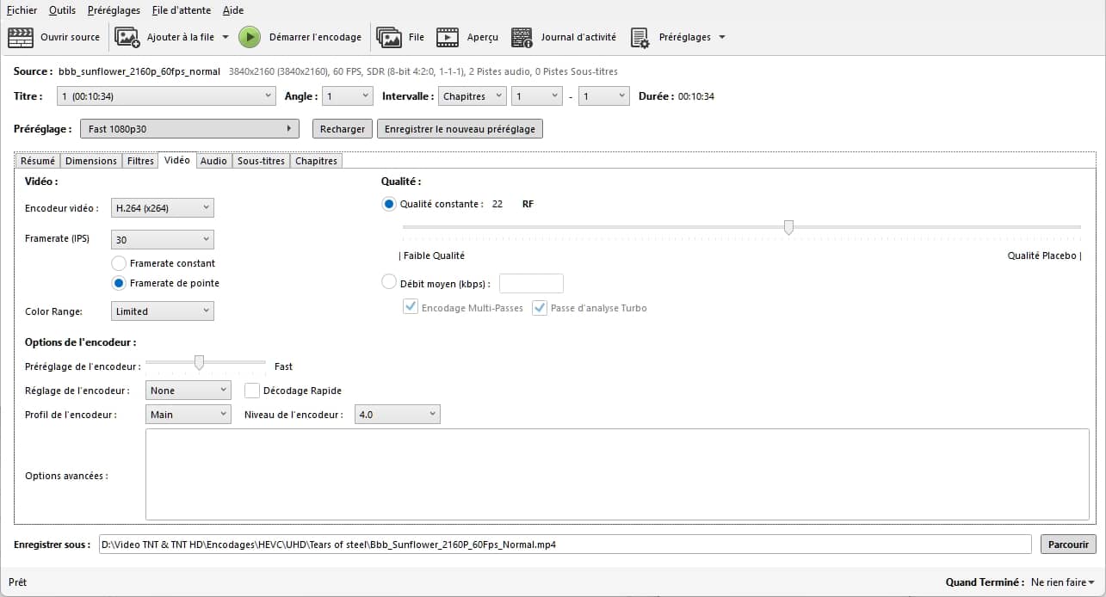Click the Ajouter à la file icon
The image size is (1106, 597).
point(127,37)
